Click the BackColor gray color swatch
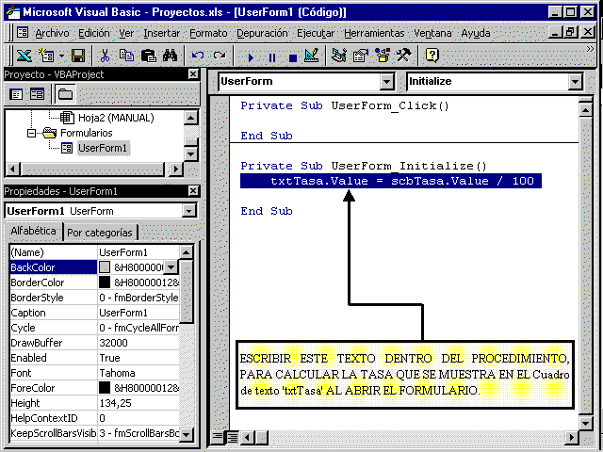 (105, 267)
